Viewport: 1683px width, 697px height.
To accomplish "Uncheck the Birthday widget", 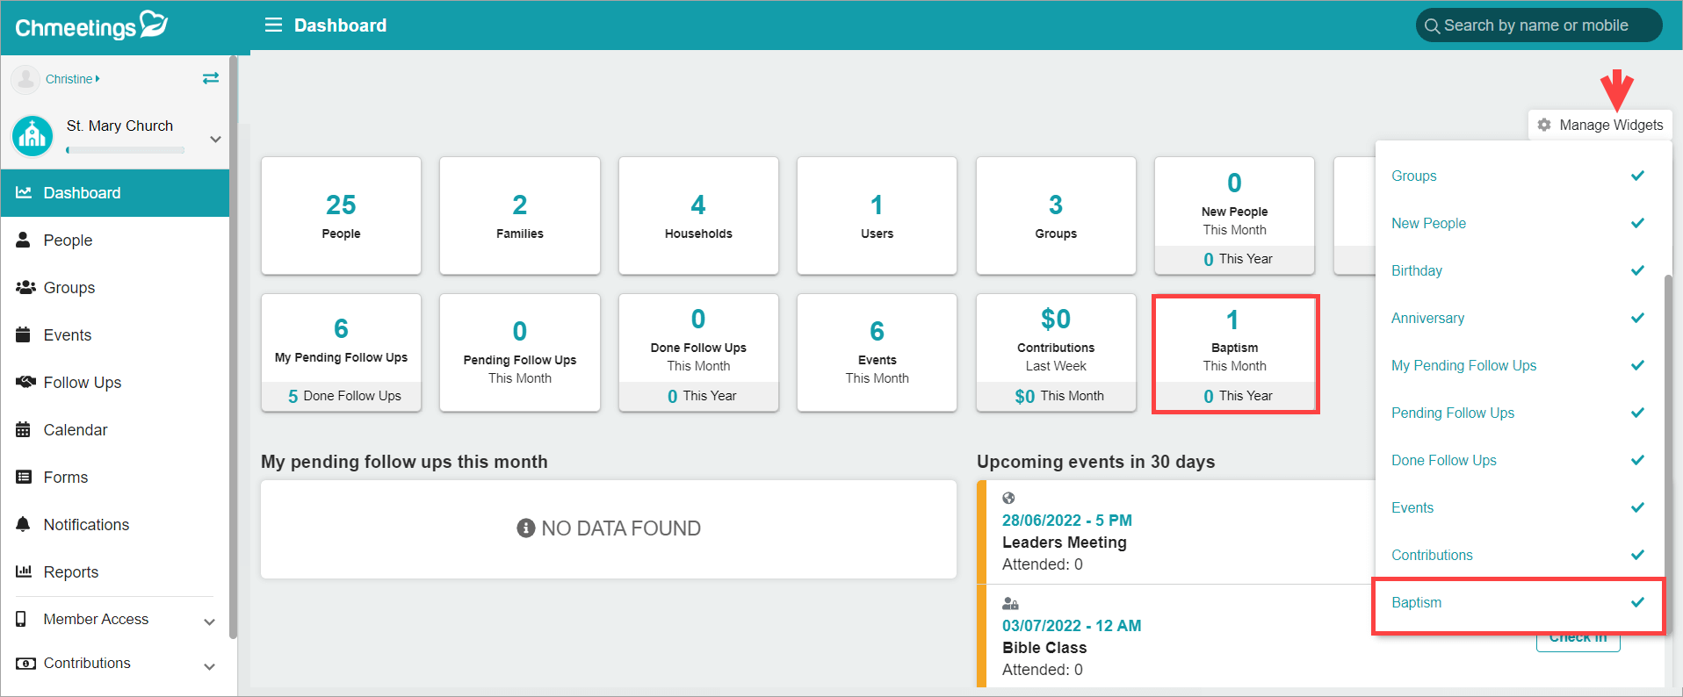I will point(1637,270).
